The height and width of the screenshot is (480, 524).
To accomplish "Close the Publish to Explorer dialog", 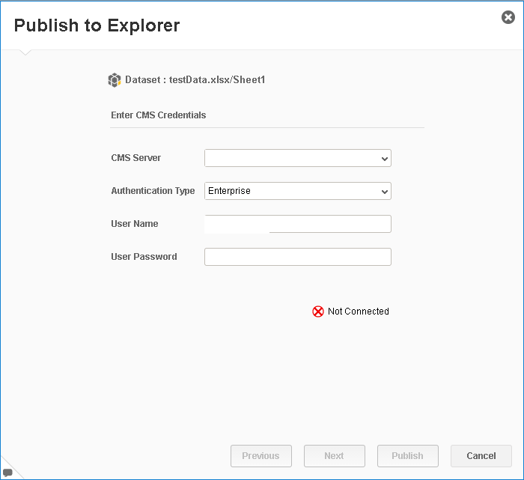I will pos(508,17).
